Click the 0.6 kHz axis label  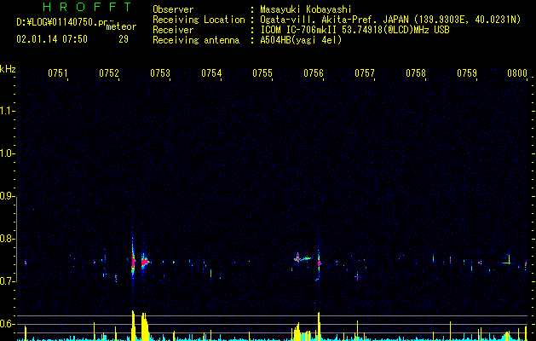7,324
